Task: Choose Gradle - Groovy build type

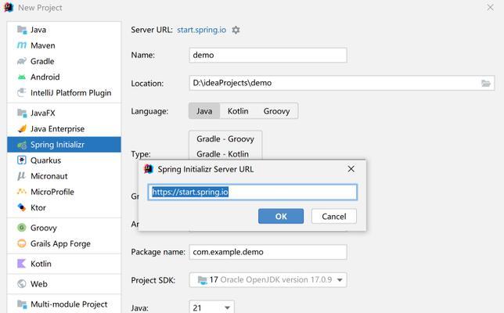Action: (x=225, y=139)
